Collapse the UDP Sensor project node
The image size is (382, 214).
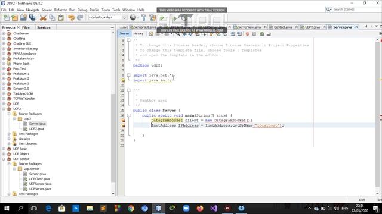coord(4,159)
